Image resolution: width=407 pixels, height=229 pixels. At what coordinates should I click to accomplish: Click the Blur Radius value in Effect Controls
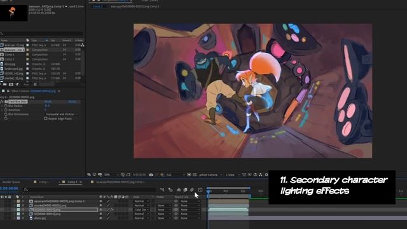pyautogui.click(x=47, y=106)
